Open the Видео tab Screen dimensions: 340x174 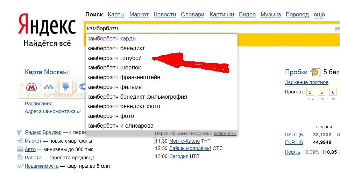pos(247,15)
